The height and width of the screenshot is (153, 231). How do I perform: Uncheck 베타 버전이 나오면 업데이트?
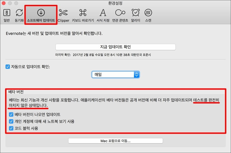11,114
